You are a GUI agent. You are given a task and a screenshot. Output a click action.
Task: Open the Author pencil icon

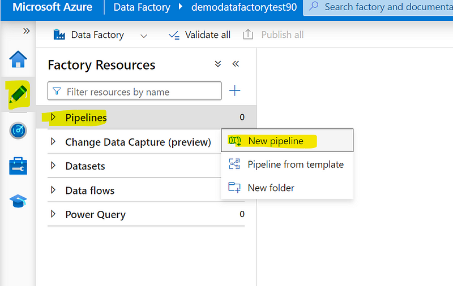pyautogui.click(x=18, y=94)
